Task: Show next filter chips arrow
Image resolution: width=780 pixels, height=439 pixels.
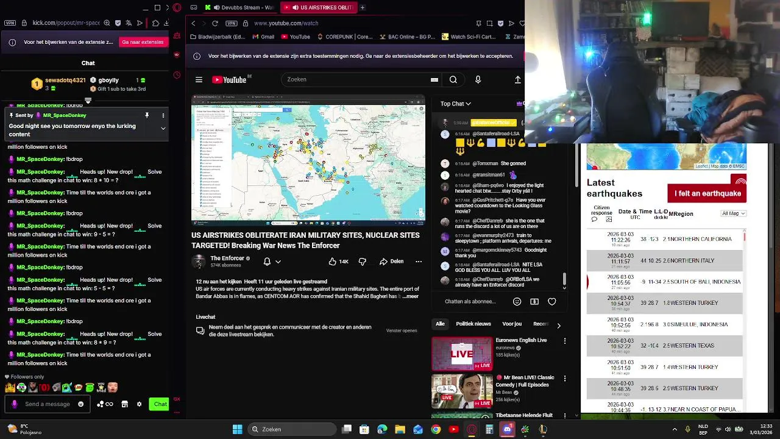Action: pos(558,326)
